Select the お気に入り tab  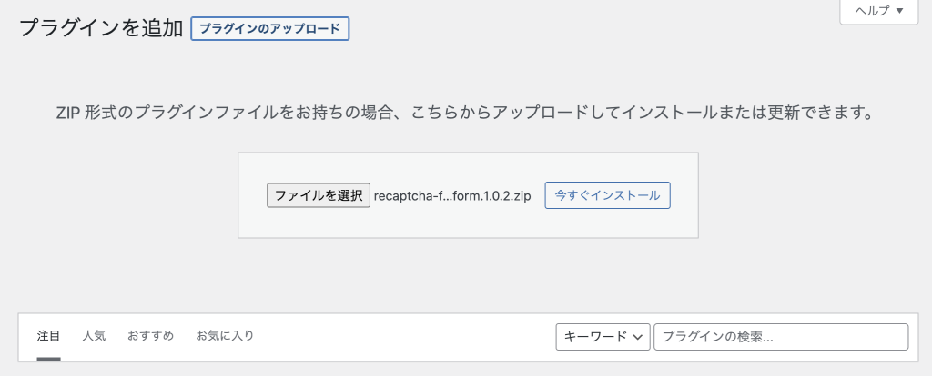click(x=226, y=336)
